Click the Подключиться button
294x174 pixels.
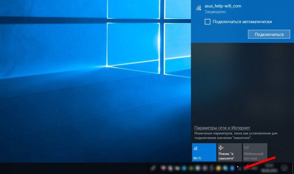[x=269, y=34]
